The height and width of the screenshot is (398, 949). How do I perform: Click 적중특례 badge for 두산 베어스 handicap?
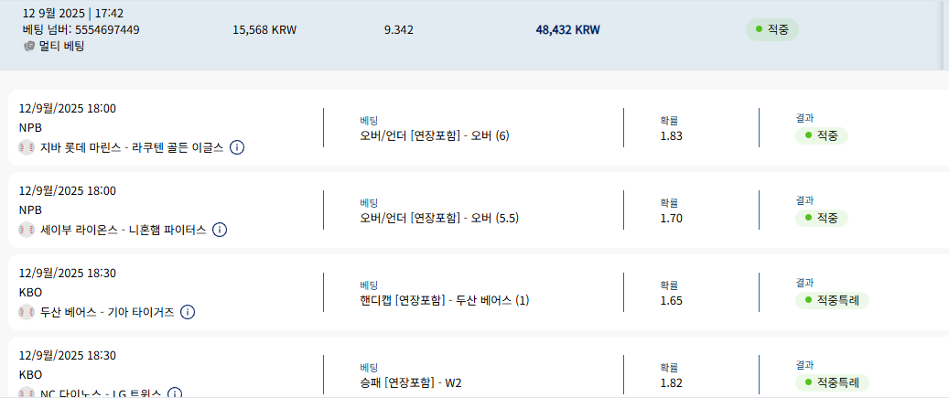[832, 301]
